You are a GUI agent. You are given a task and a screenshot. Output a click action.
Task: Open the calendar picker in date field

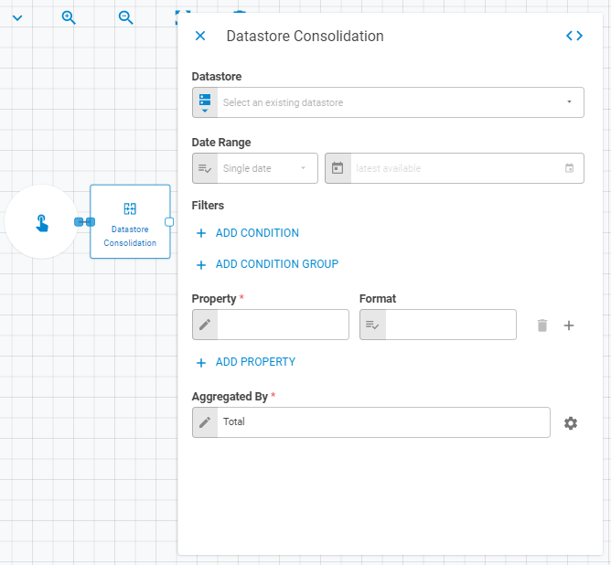pos(569,168)
